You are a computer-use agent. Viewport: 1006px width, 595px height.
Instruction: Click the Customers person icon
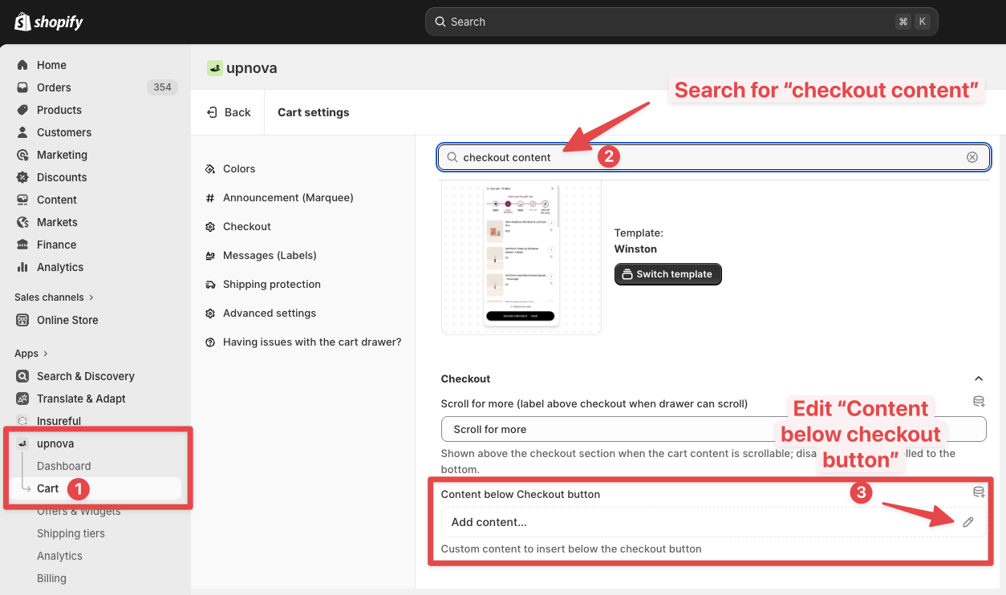(x=22, y=132)
